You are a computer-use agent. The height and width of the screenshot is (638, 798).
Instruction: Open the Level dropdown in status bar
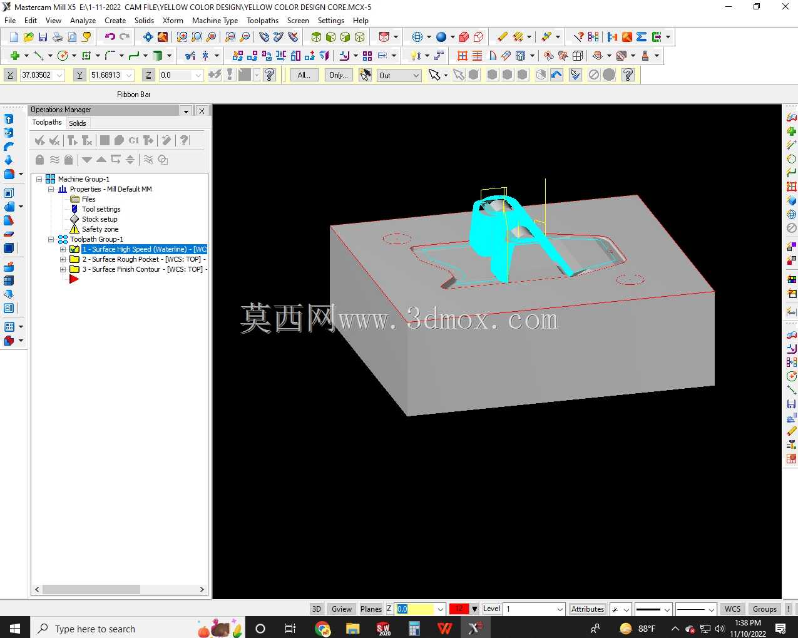[560, 609]
